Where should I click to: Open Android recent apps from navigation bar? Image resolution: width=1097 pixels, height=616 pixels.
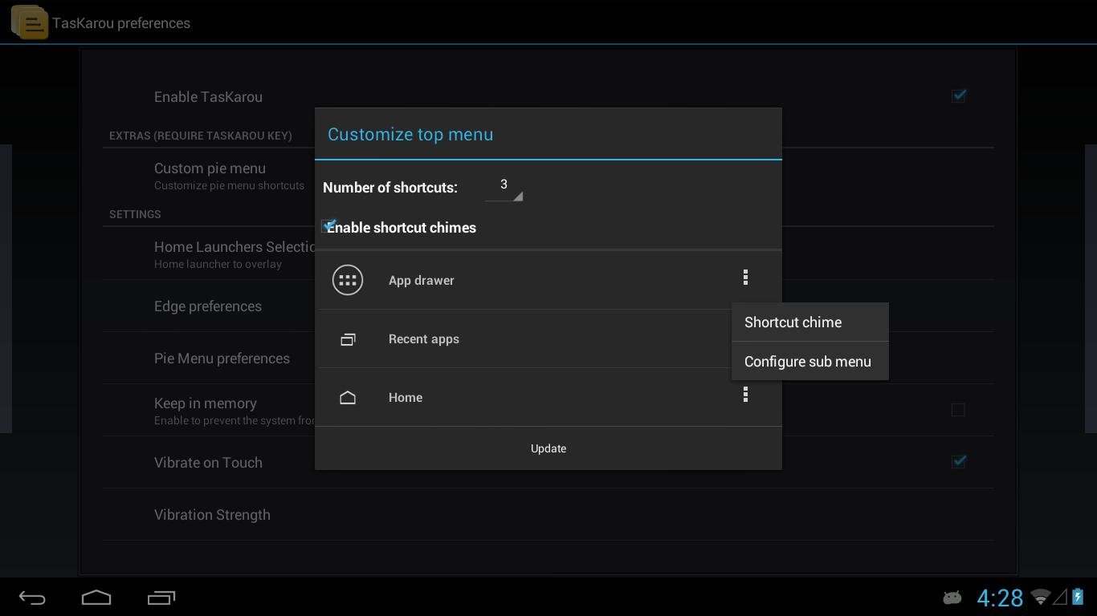tap(161, 598)
